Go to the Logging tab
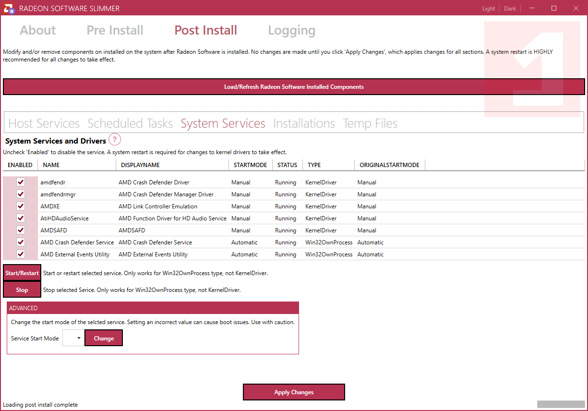588x411 pixels. click(x=292, y=30)
